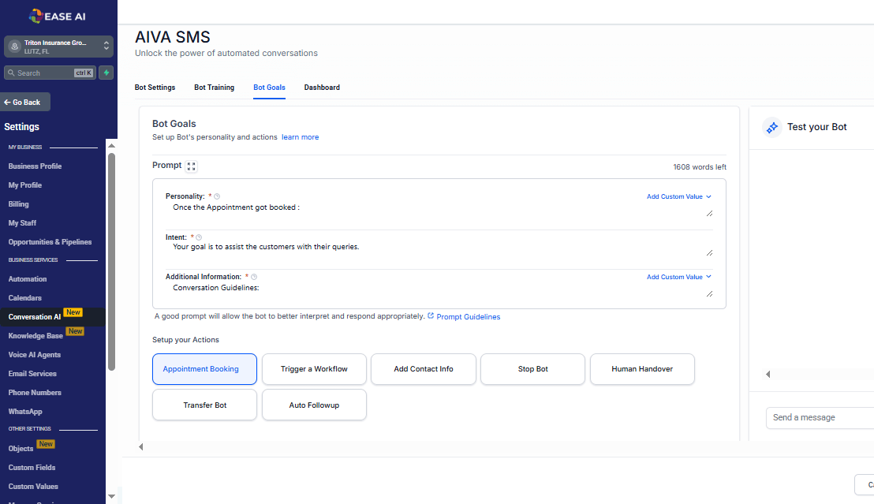
Task: Click the sidebar Search field
Action: pos(50,73)
